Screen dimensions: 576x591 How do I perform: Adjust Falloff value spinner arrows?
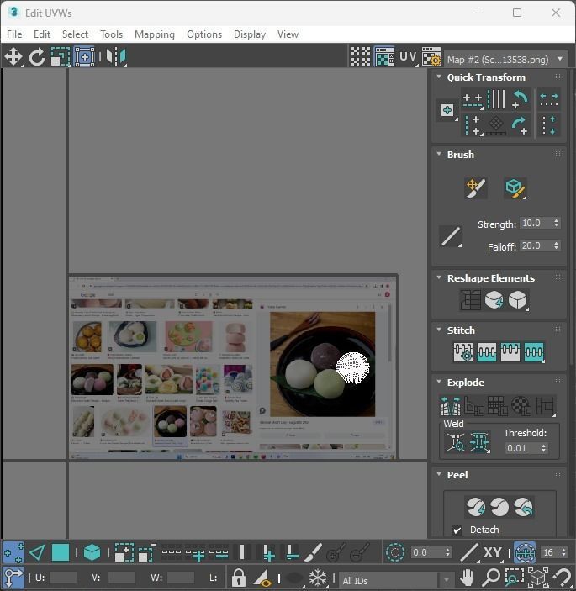point(556,245)
